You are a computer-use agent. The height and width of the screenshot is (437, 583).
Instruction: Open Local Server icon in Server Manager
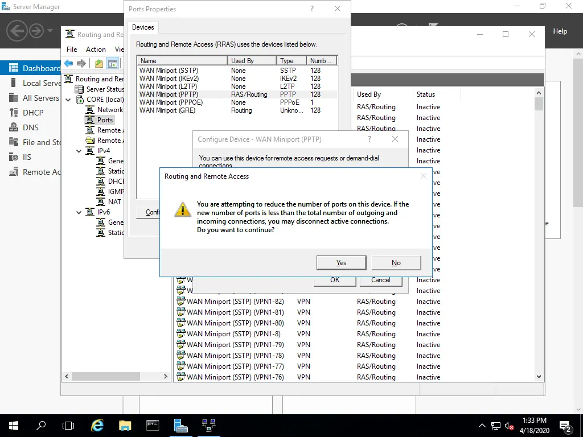click(14, 83)
